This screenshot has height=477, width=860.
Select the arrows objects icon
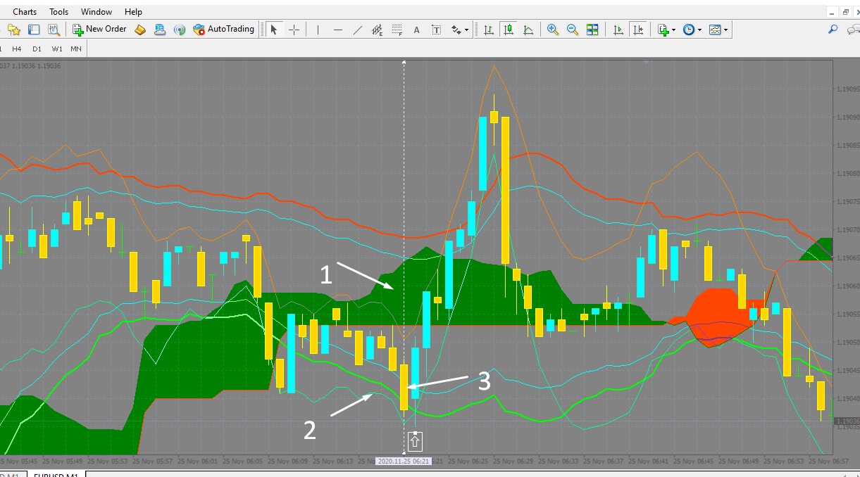(456, 30)
